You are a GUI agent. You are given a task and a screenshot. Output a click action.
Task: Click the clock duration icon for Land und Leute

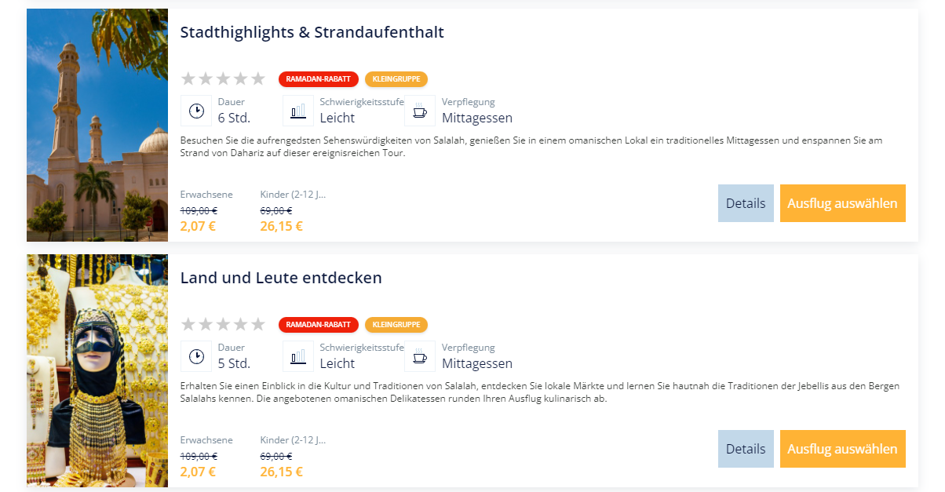[196, 356]
